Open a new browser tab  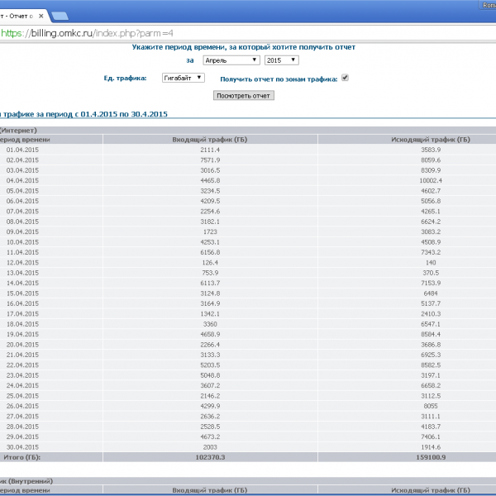click(x=60, y=16)
